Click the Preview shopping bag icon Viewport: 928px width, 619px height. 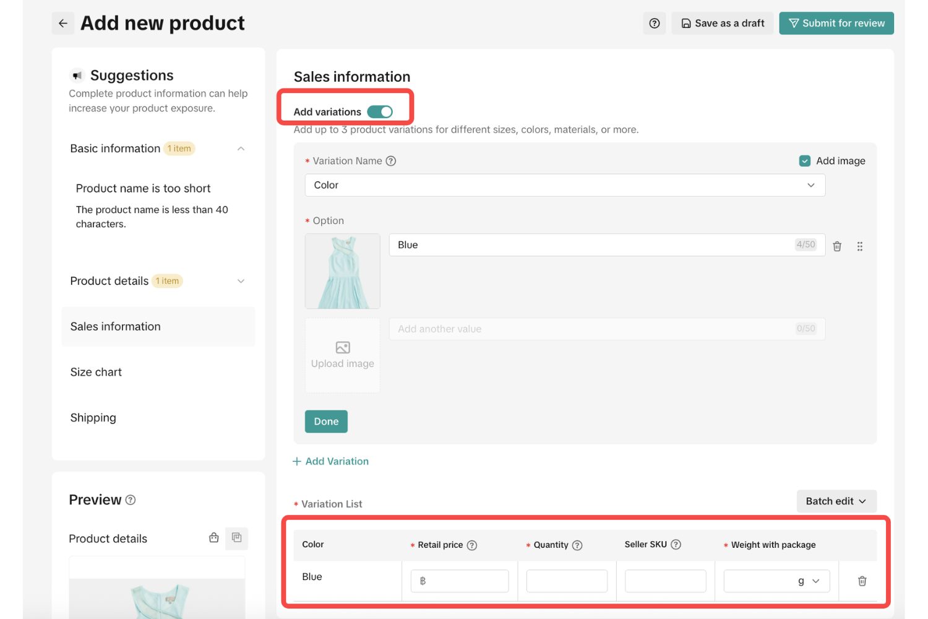(x=214, y=538)
